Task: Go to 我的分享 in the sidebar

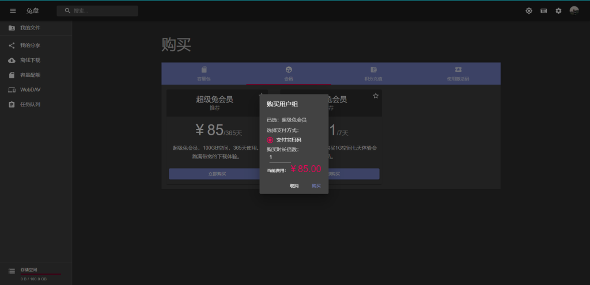Action: pyautogui.click(x=30, y=45)
